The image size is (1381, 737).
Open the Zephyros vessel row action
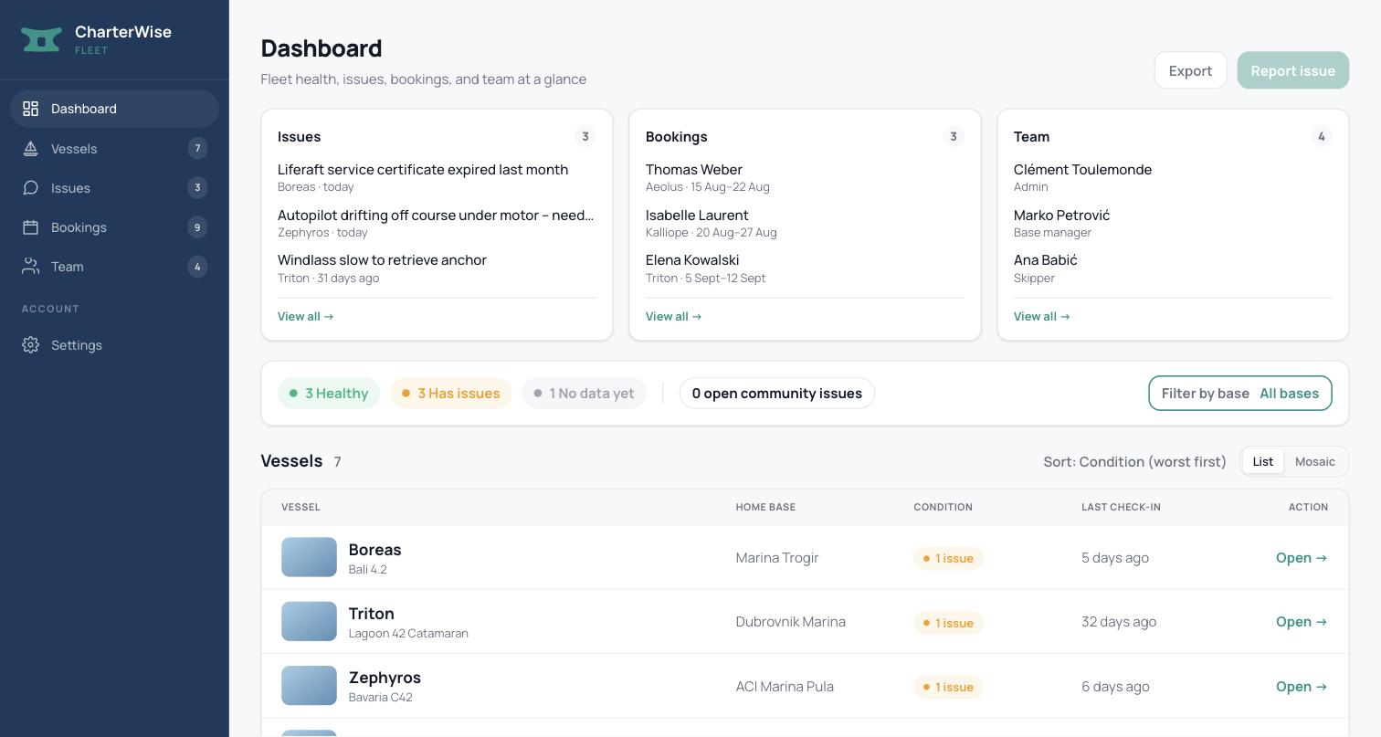coord(1302,687)
